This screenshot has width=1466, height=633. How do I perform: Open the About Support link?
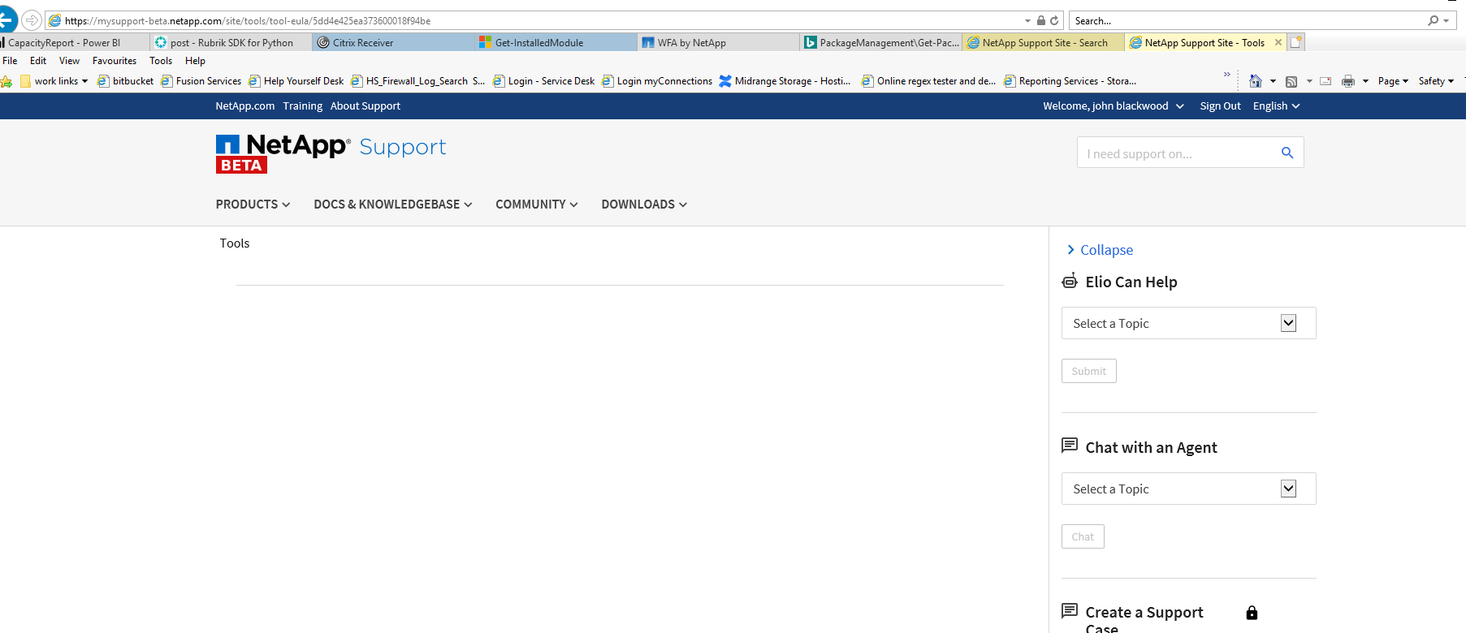[x=365, y=106]
